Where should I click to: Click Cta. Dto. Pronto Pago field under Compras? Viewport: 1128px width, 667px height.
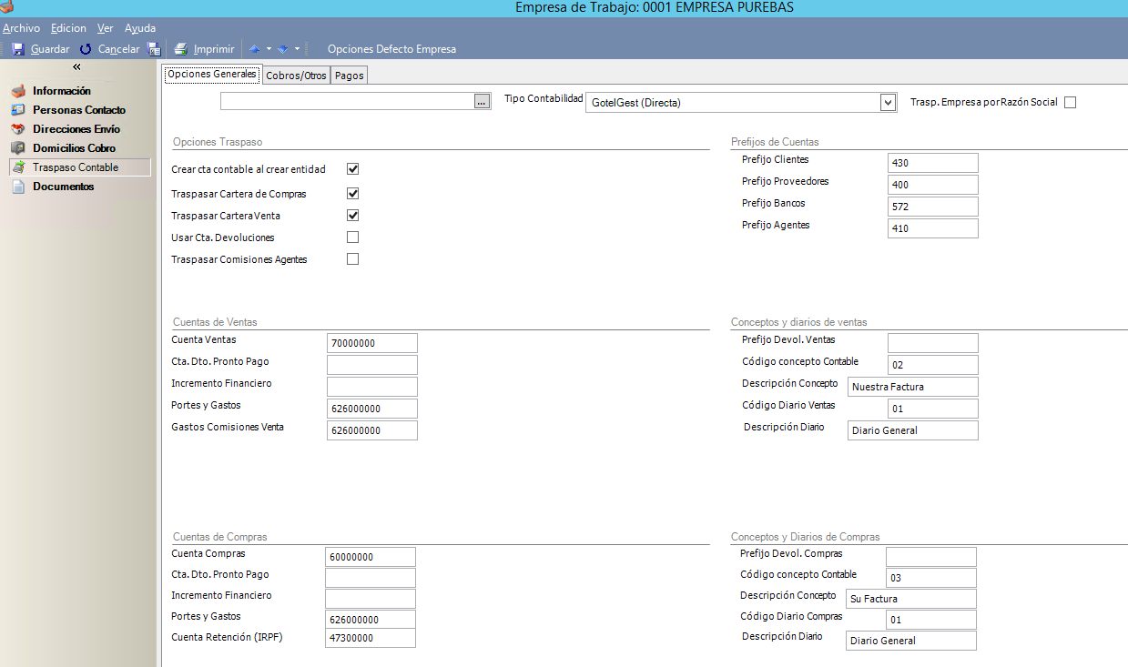[x=370, y=578]
